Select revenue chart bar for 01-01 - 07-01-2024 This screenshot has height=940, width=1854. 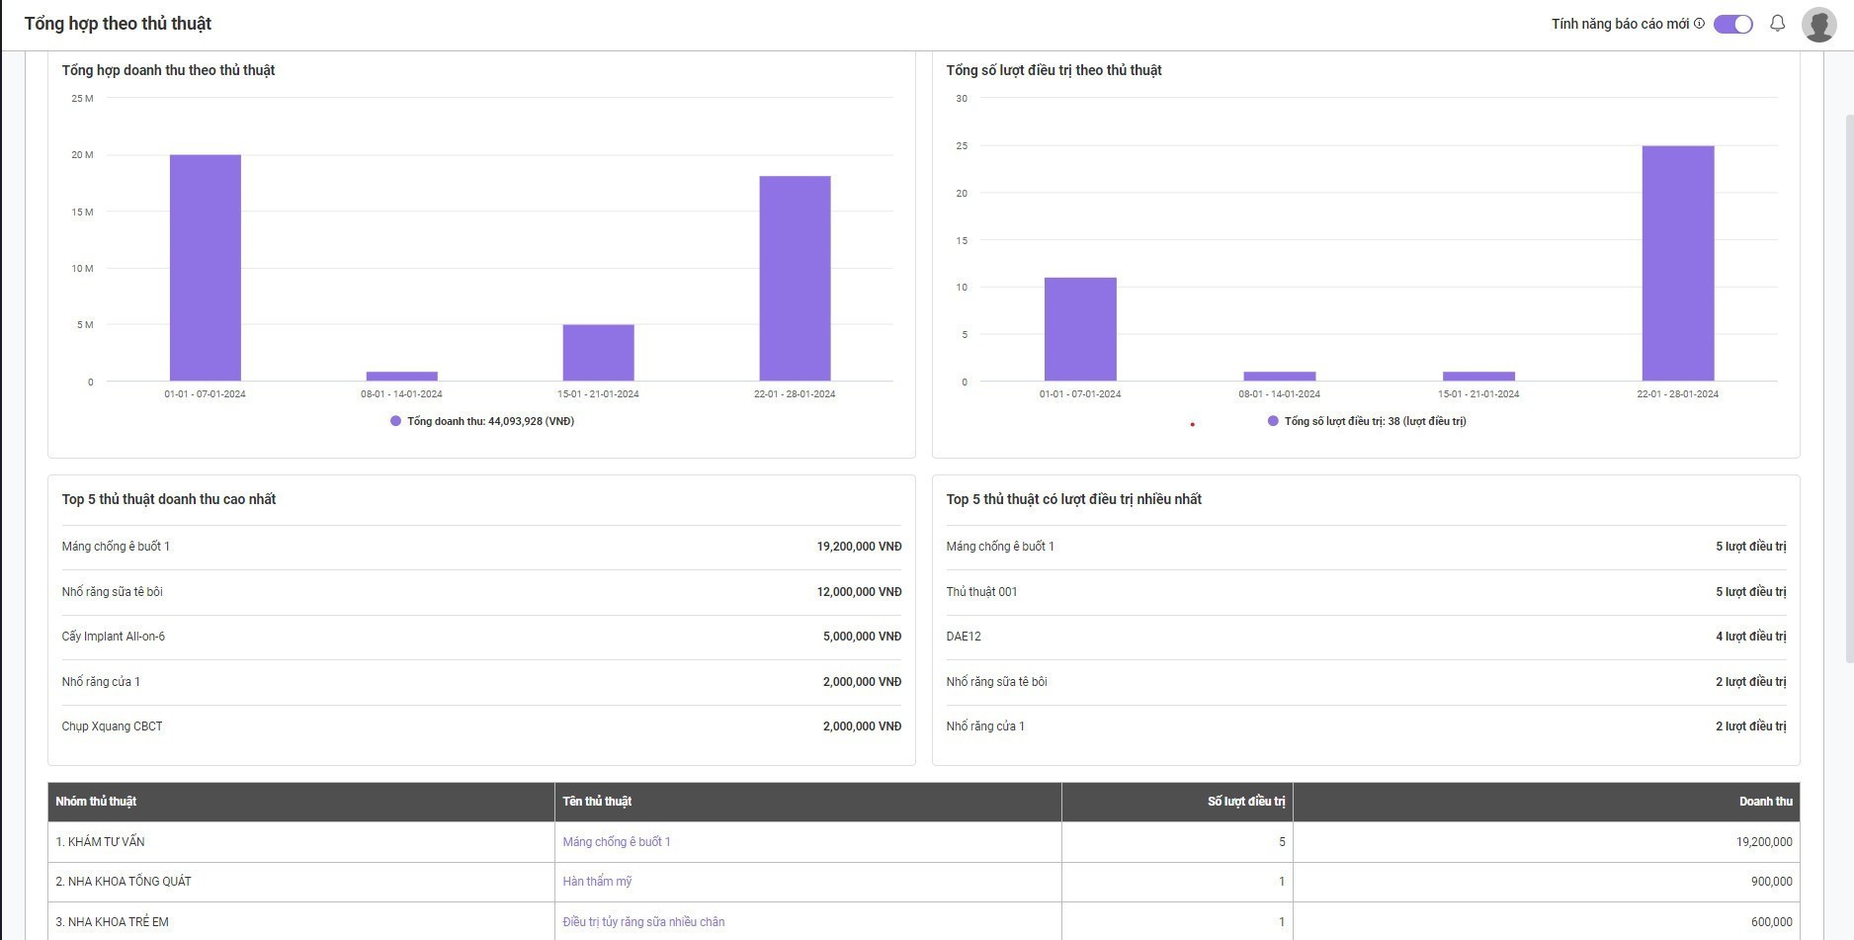pyautogui.click(x=206, y=267)
